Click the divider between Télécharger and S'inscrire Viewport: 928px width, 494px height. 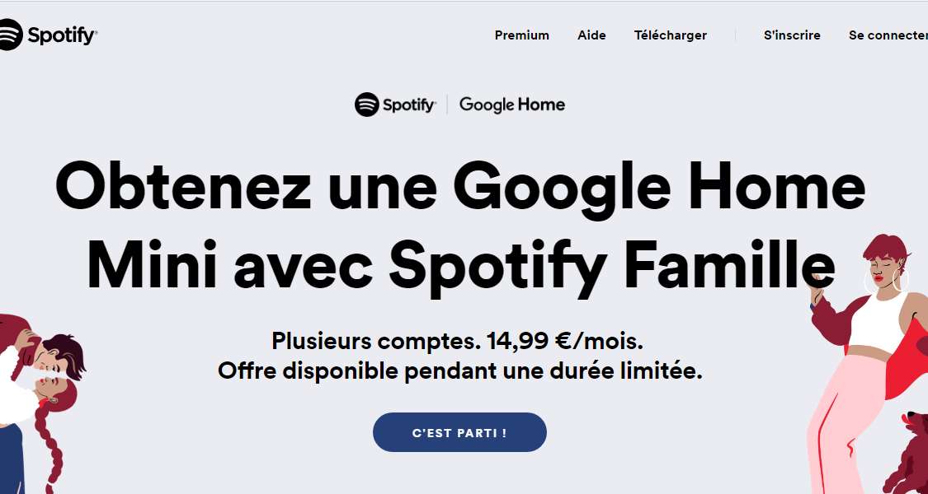coord(735,35)
